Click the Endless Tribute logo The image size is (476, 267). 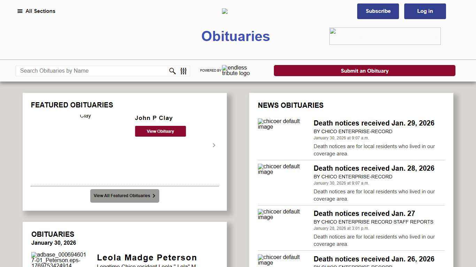(236, 71)
